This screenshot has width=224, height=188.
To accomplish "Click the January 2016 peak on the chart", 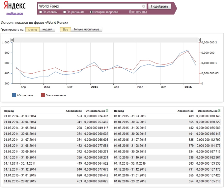I will point(188,50).
